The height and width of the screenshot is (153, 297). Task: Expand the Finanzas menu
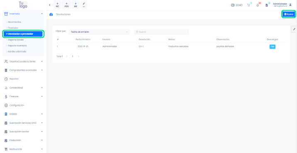pos(23,96)
